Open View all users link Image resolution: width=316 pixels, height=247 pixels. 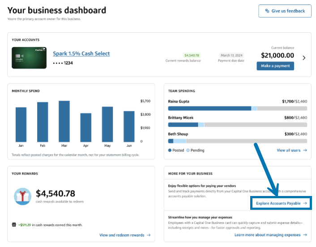[291, 150]
